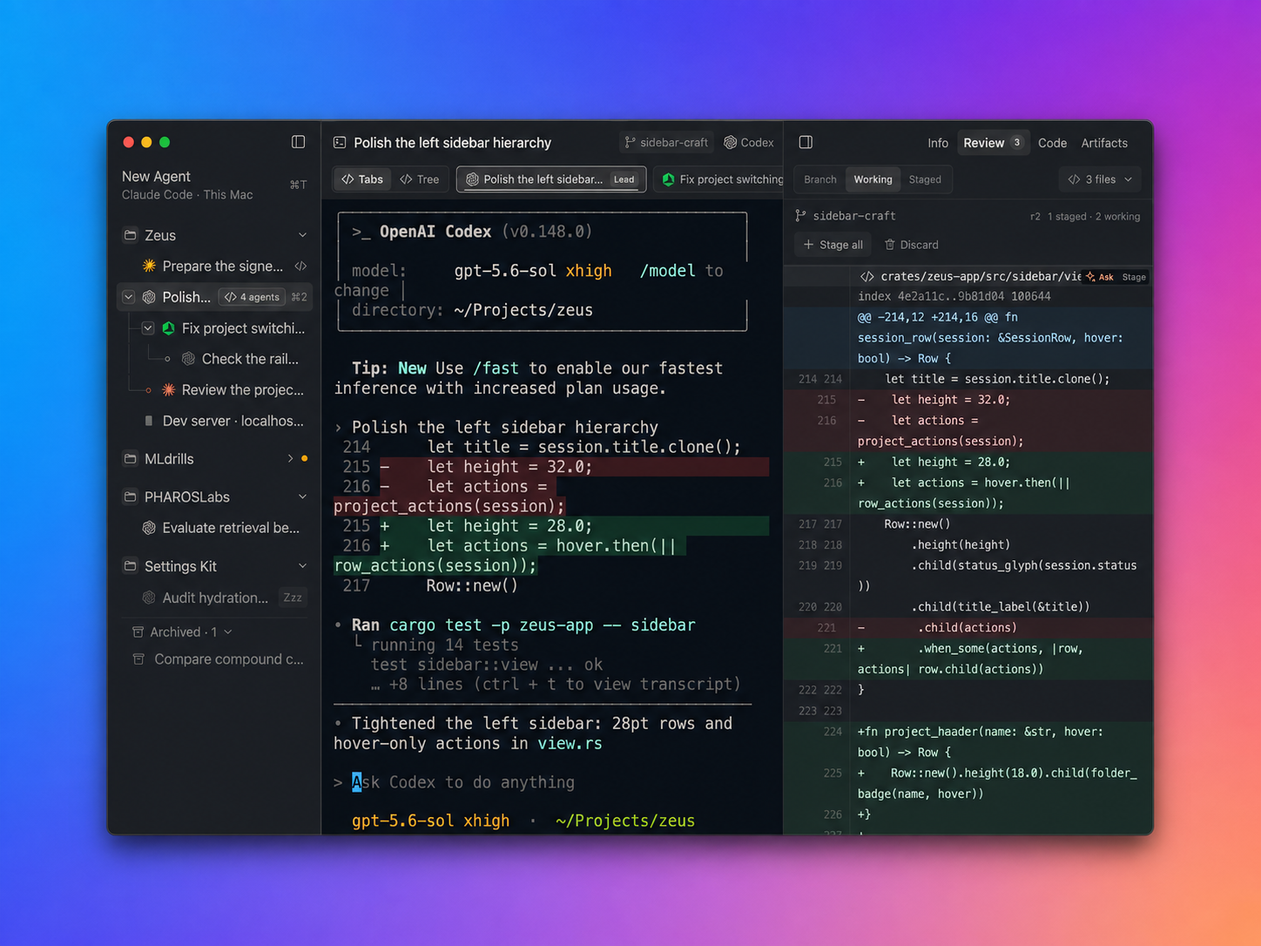This screenshot has height=946, width=1261.
Task: Open the Artifacts tab
Action: 1104,143
